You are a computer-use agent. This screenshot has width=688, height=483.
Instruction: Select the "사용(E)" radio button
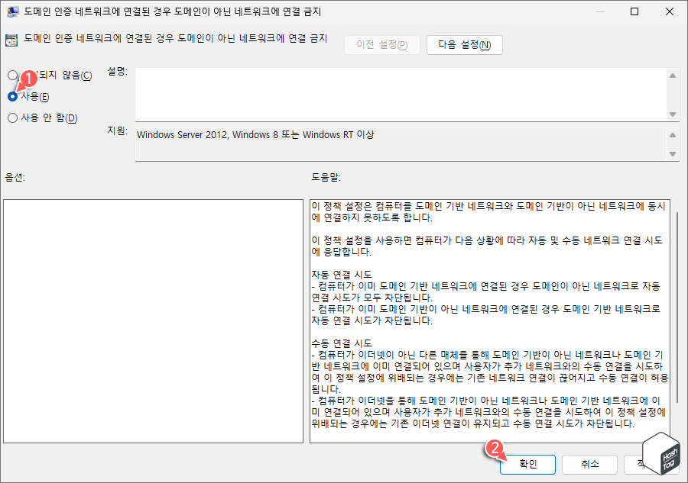pos(13,96)
